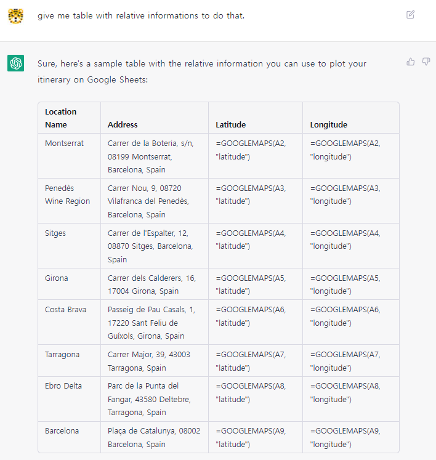
Task: Select the 'Passeig de Pau Casals, 1' address
Action: [x=155, y=322]
